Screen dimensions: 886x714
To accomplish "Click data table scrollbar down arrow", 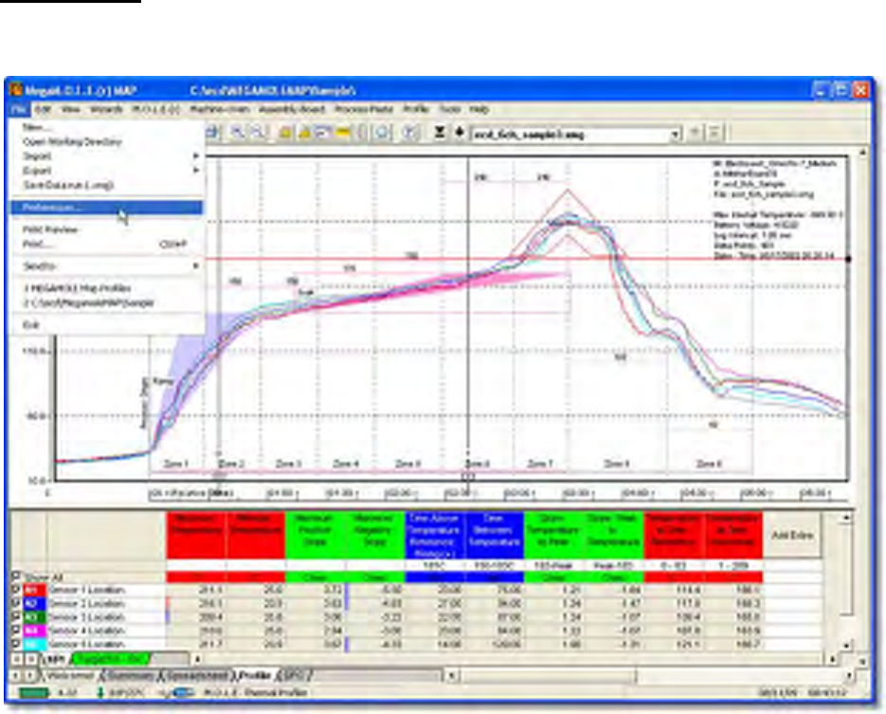I will coord(846,645).
